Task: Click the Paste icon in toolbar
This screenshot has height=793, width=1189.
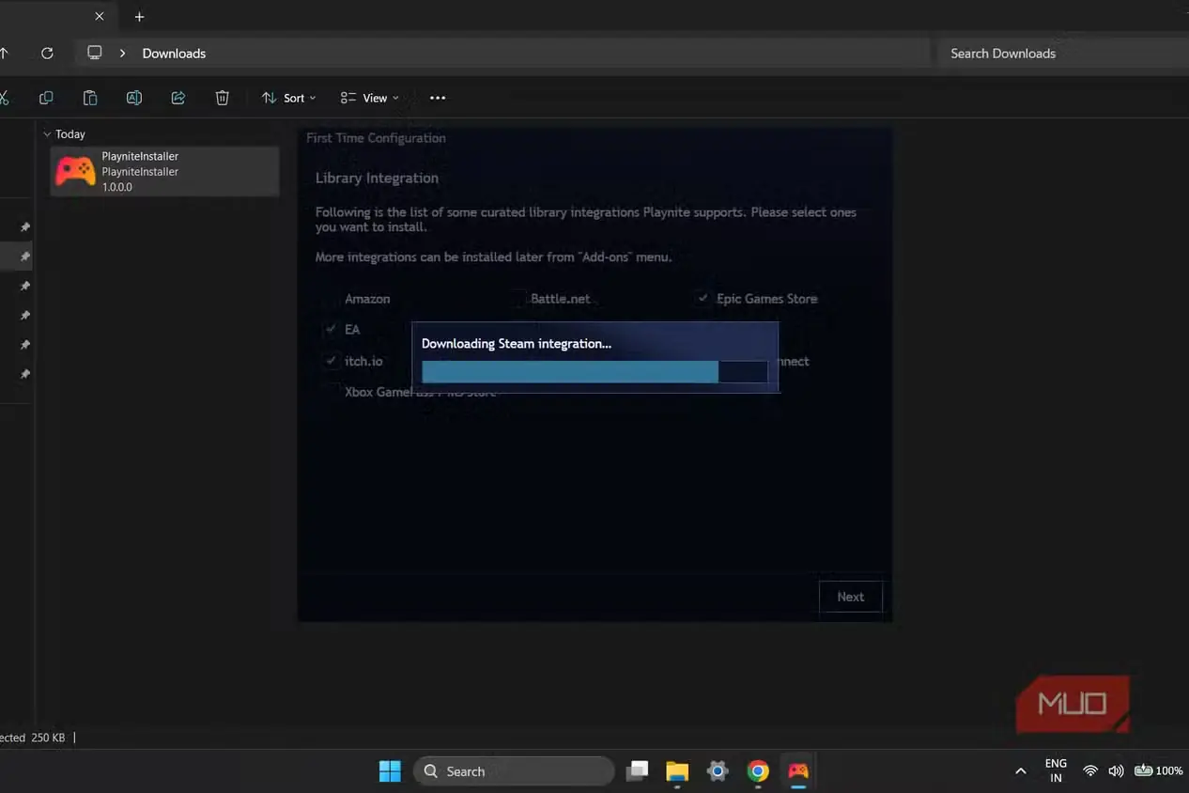Action: tap(90, 98)
